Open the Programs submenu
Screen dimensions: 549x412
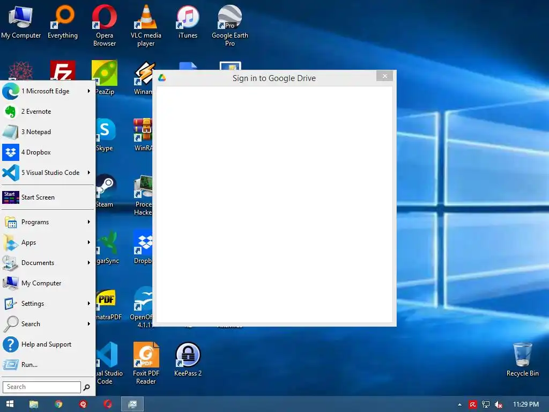[48, 222]
